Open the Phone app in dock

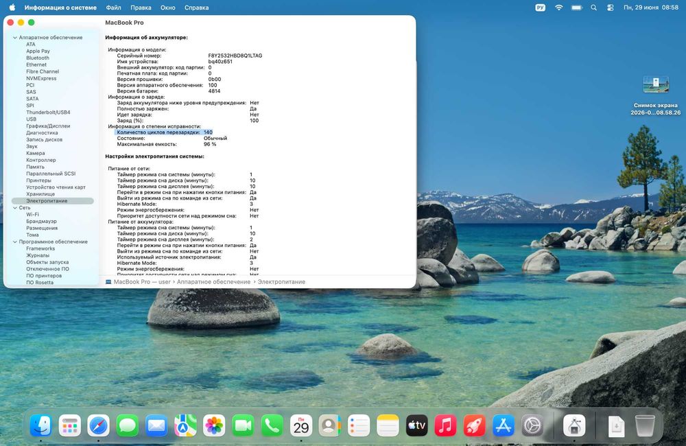(x=272, y=425)
